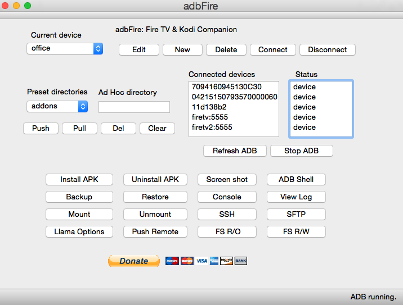Image resolution: width=403 pixels, height=305 pixels.
Task: Set filesystem read-write with FS R/W
Action: tap(296, 232)
